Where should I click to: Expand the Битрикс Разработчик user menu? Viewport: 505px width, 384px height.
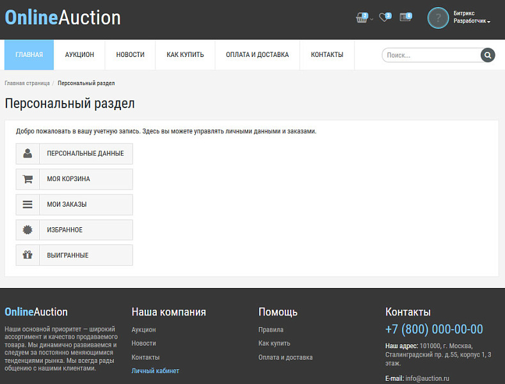coord(472,17)
